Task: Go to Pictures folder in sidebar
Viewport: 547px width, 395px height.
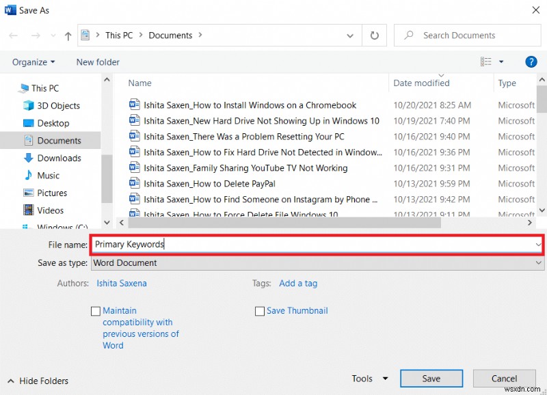Action: pos(52,193)
